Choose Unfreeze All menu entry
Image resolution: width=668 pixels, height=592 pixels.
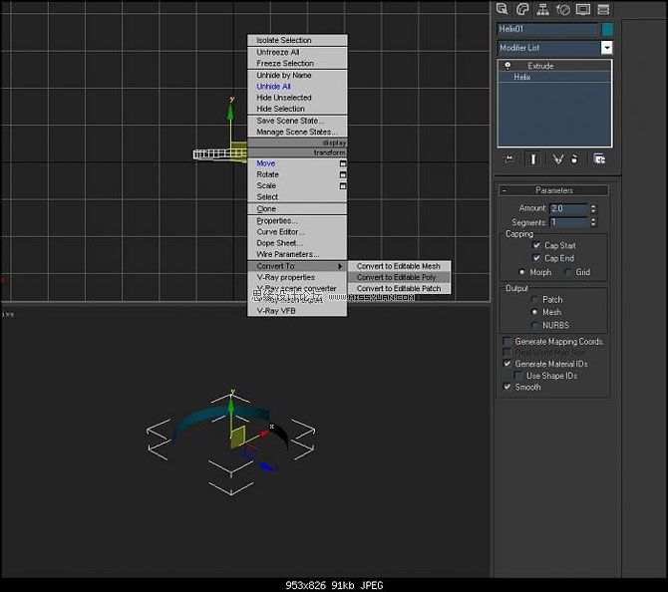tap(297, 52)
